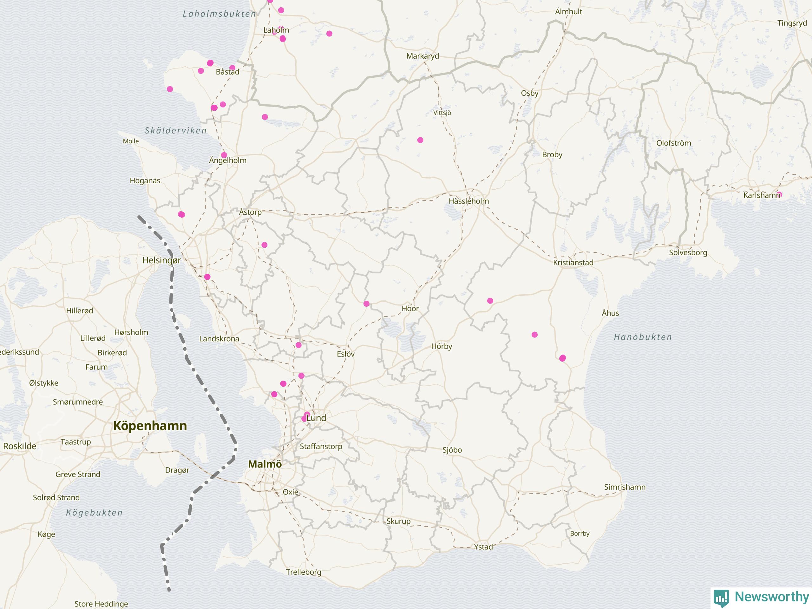The width and height of the screenshot is (812, 609).
Task: Click the Køge label
Action: [46, 534]
